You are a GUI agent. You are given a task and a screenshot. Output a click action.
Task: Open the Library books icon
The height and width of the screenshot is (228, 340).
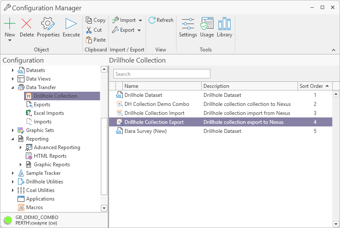point(224,24)
